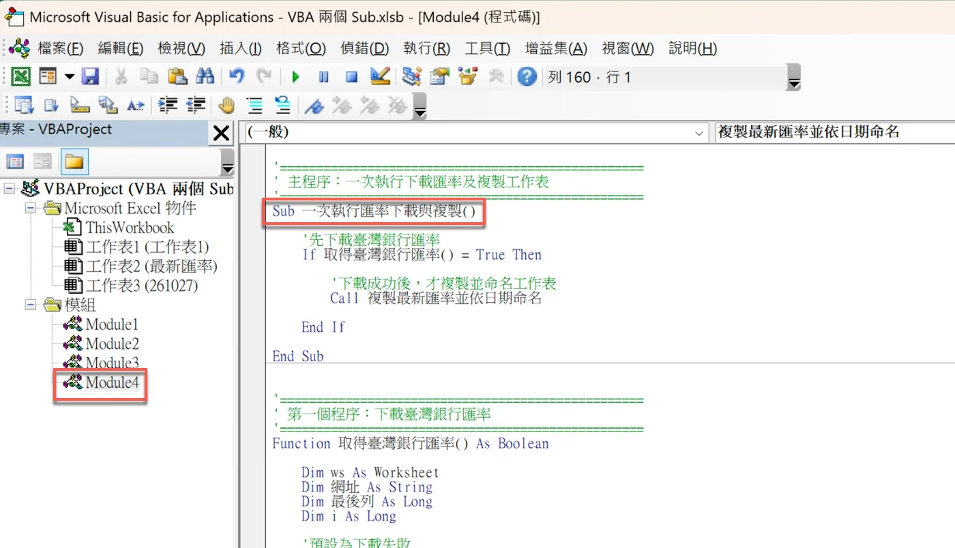955x548 pixels.
Task: Toggle Design Mode icon
Action: [x=380, y=76]
